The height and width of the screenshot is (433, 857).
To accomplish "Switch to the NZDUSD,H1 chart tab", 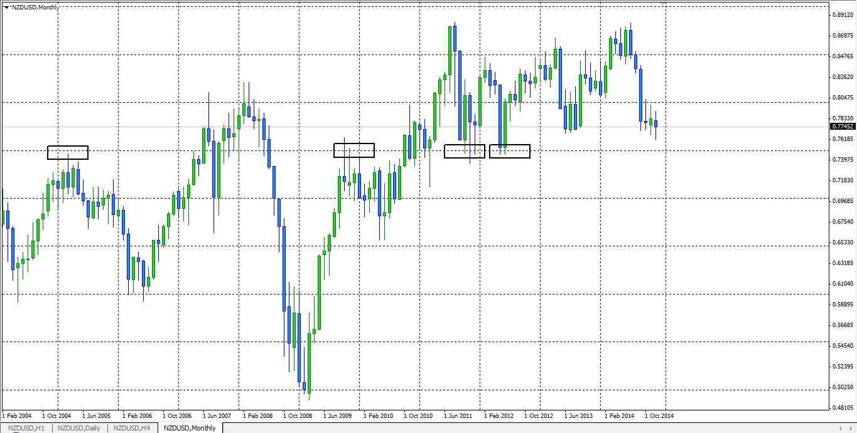I will (x=26, y=428).
